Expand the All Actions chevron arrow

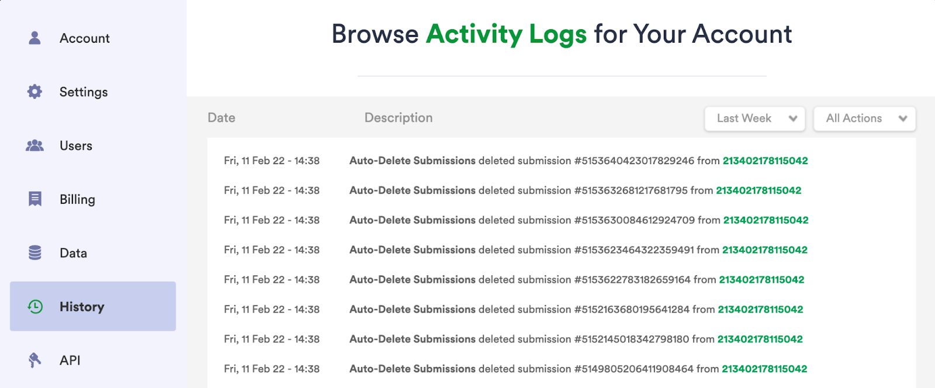(x=903, y=119)
